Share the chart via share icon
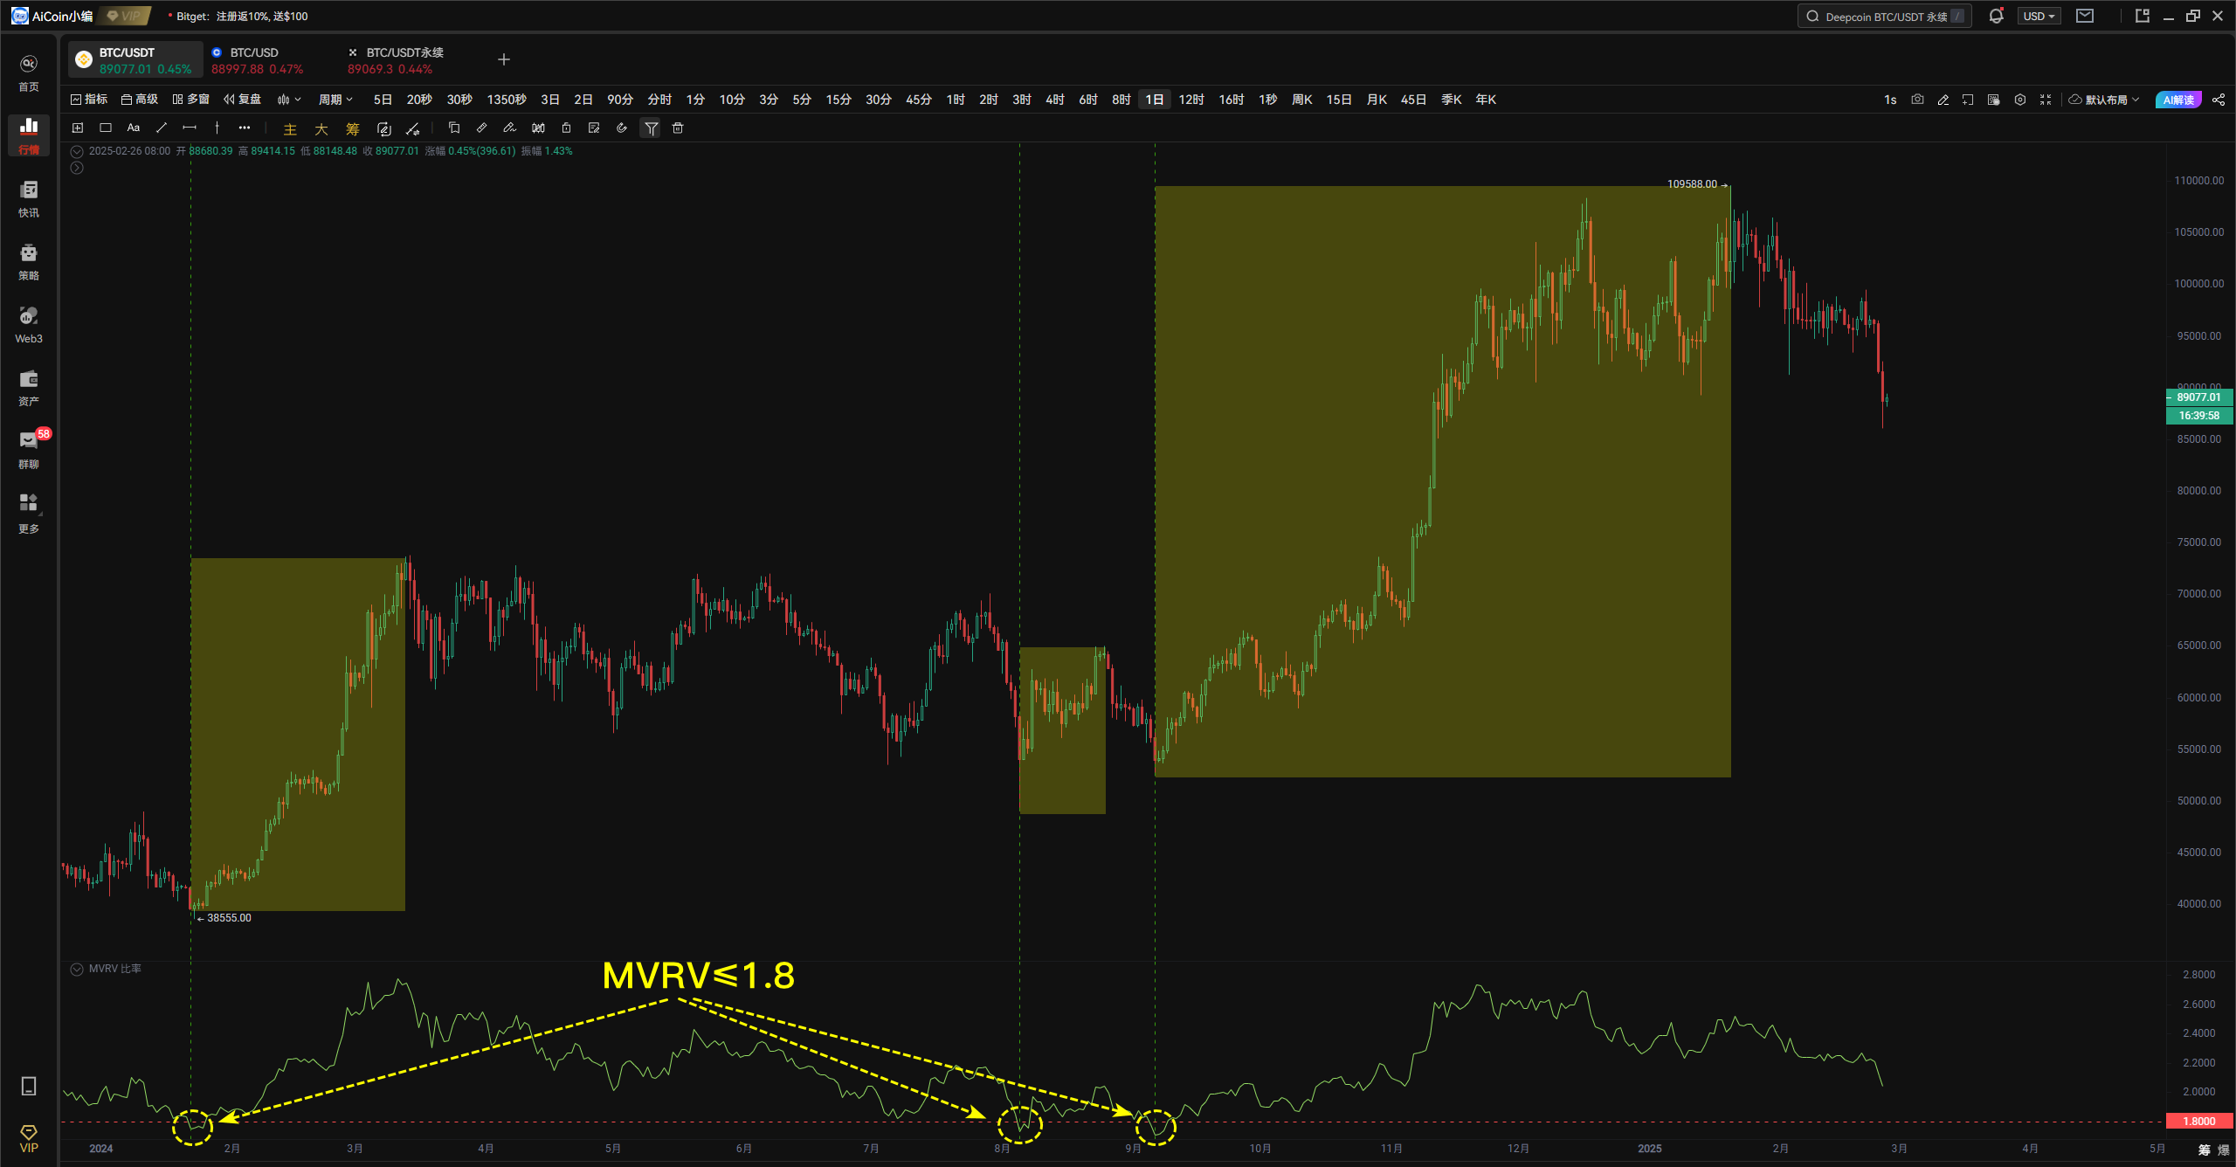Image resolution: width=2236 pixels, height=1167 pixels. 2219,100
